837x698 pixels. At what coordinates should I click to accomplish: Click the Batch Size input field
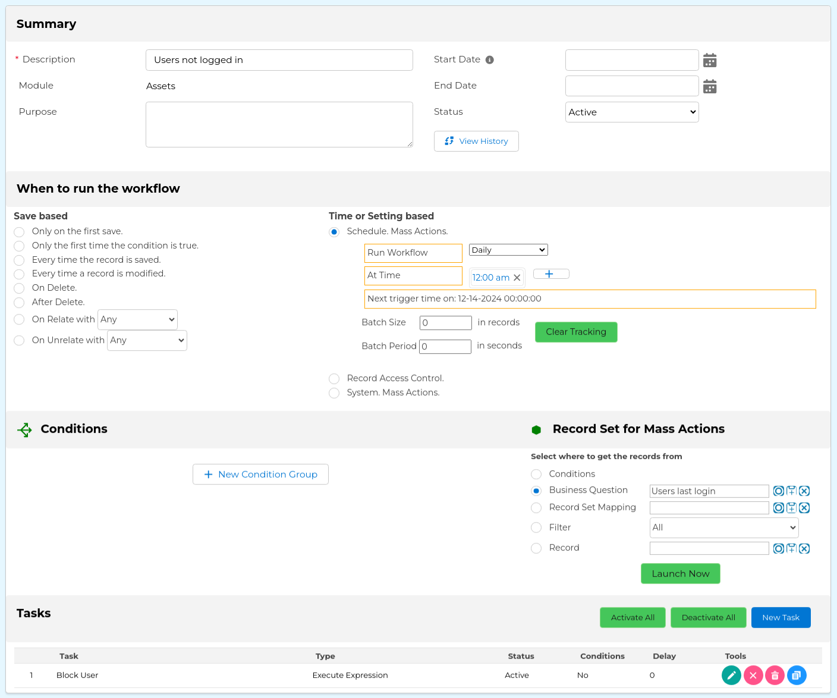click(x=446, y=323)
